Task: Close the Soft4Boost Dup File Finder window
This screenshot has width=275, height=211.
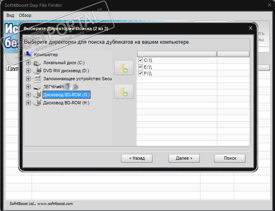Action: tap(269, 5)
